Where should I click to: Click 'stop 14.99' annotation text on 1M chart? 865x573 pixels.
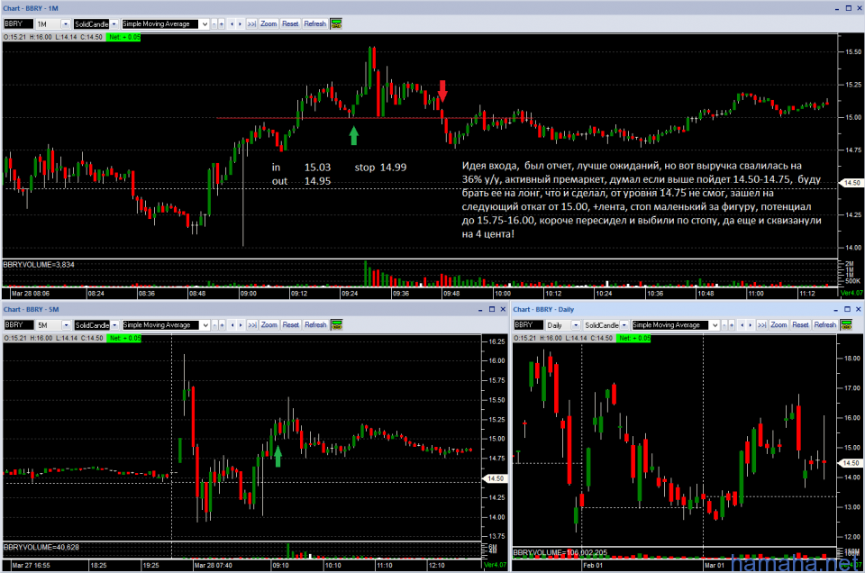pos(380,167)
